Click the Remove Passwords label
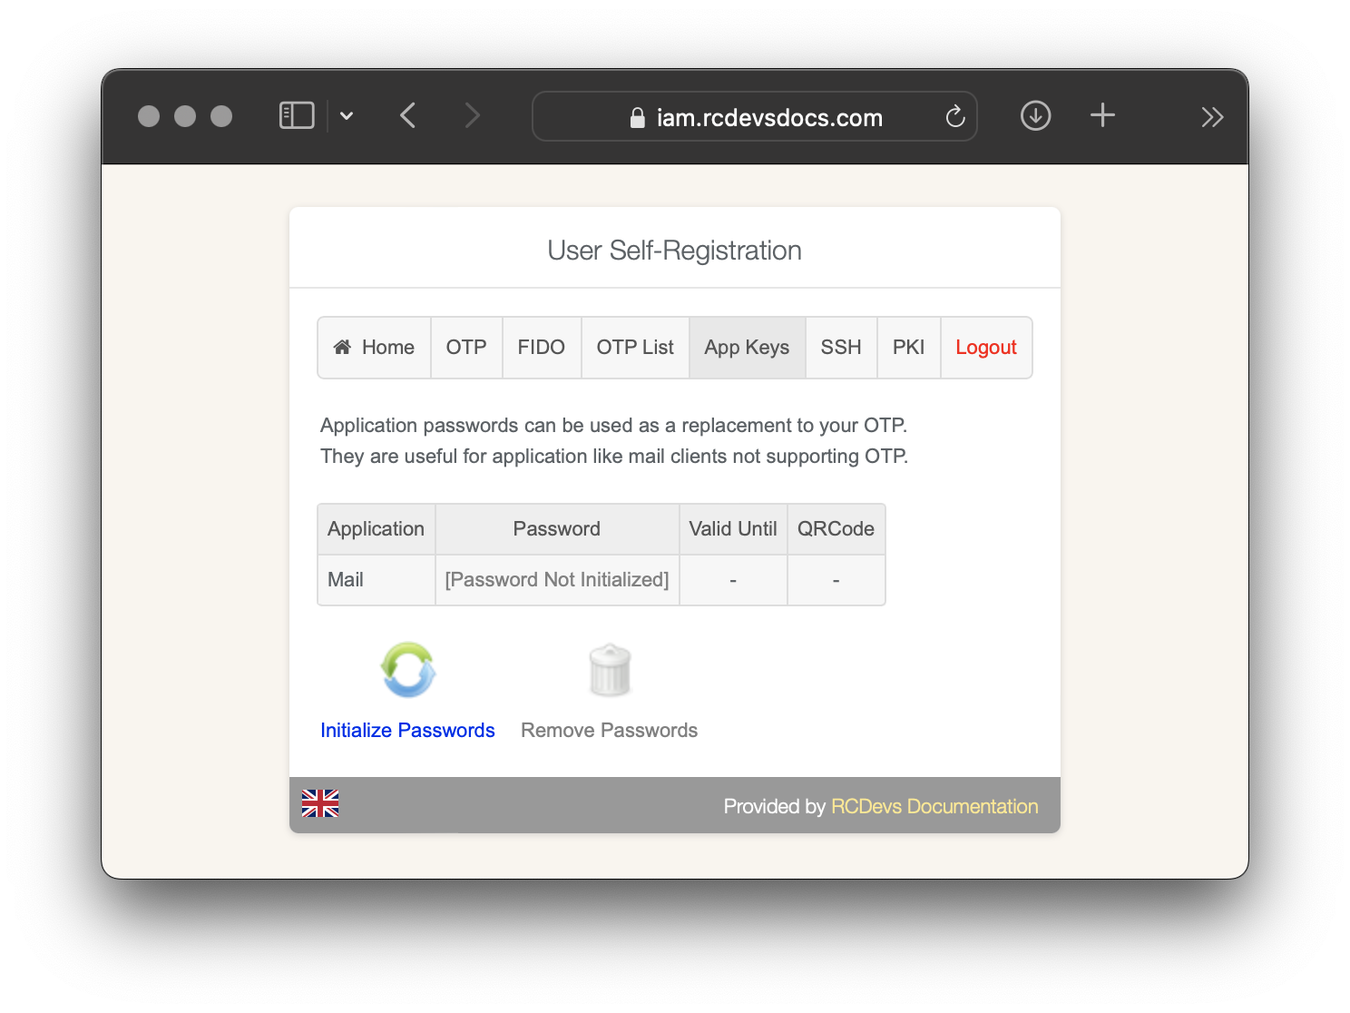 coord(610,731)
